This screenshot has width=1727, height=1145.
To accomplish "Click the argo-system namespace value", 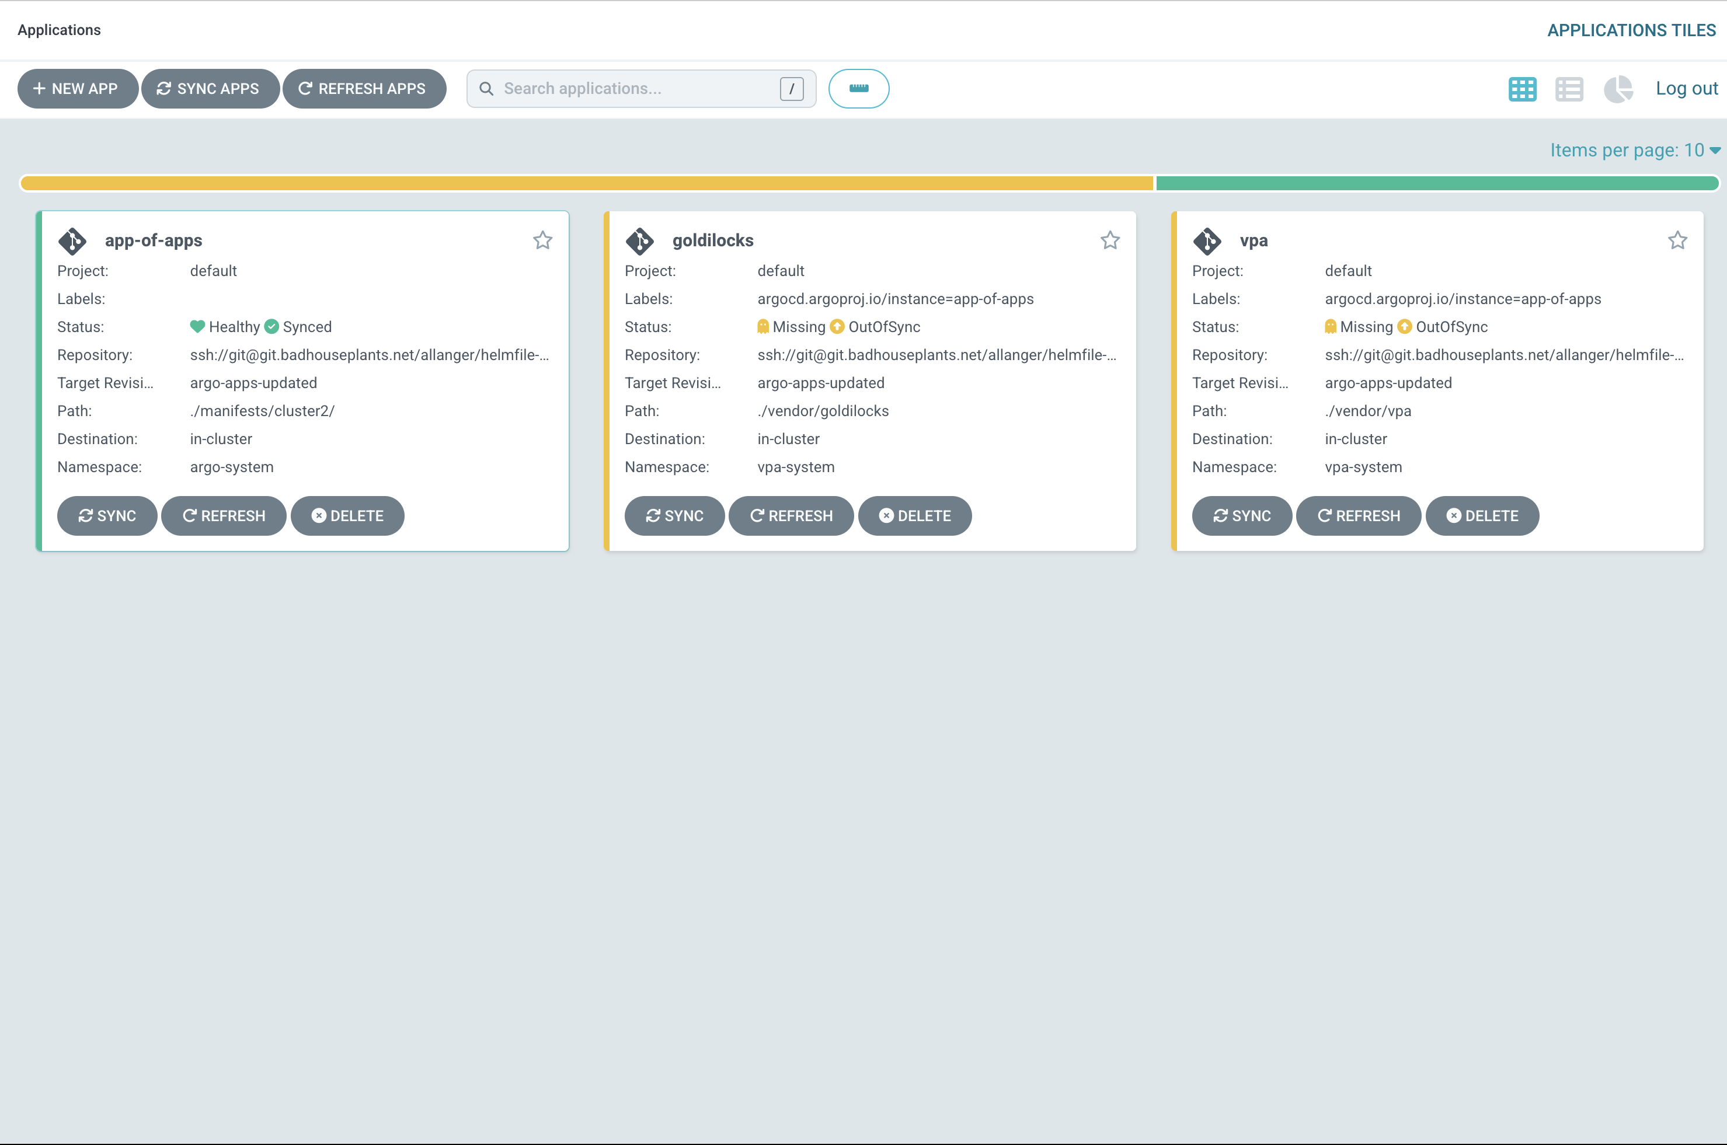I will click(232, 467).
